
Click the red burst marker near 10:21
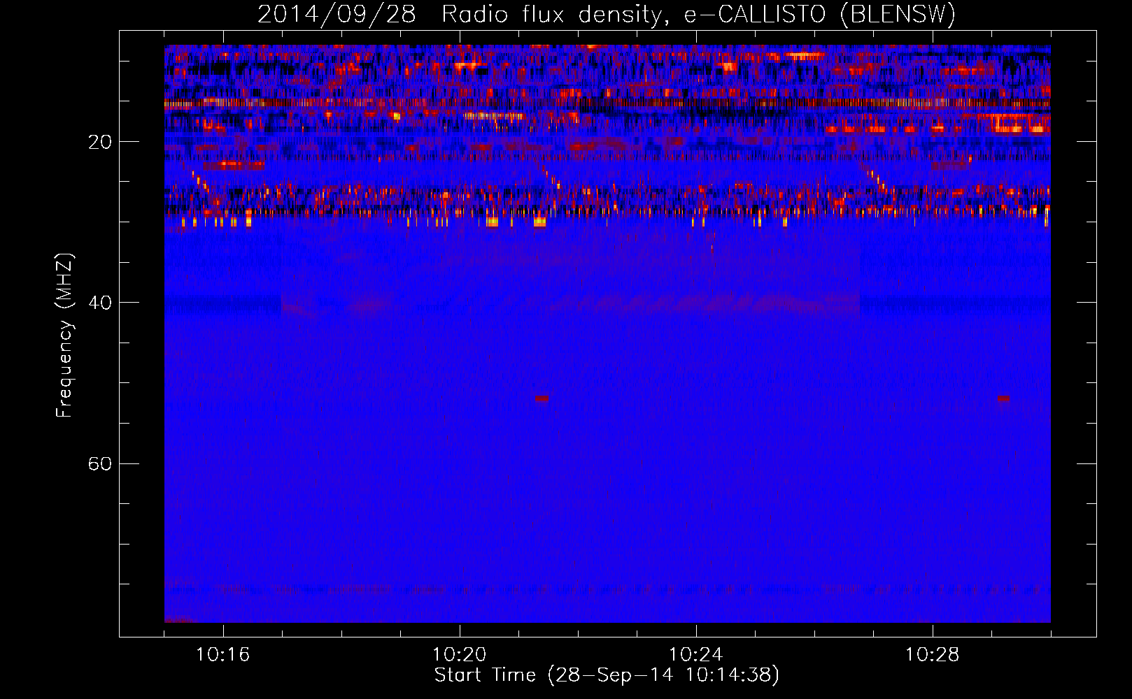pyautogui.click(x=542, y=398)
